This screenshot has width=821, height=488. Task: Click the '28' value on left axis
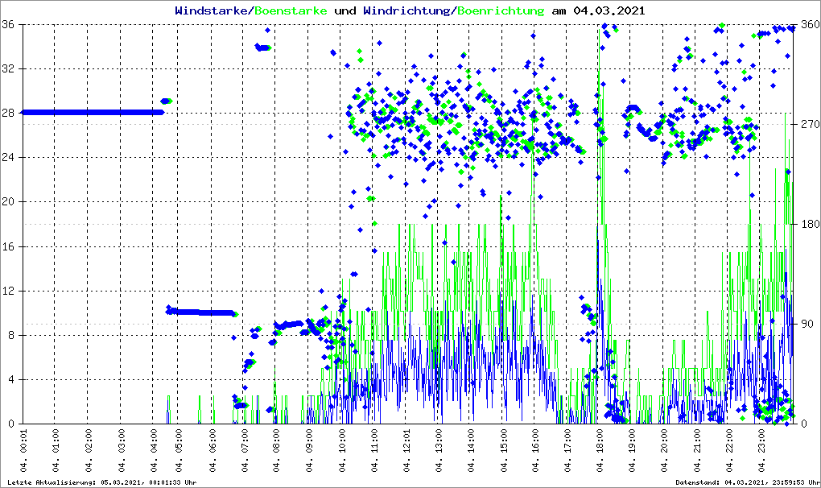click(9, 113)
